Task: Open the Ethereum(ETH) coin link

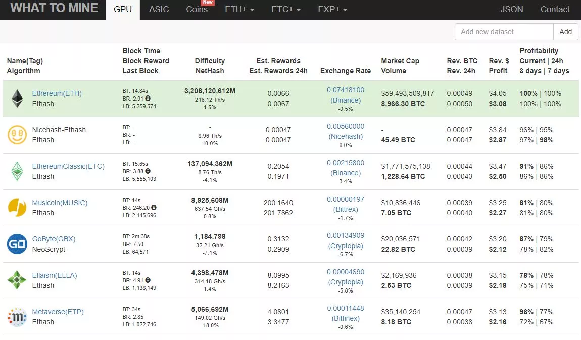Action: pos(57,93)
